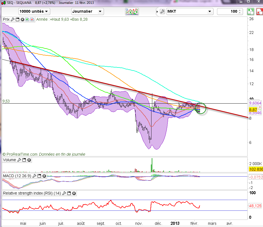This screenshot has width=263, height=227.
Task: Open the Prix panel wrench settings
Action: coord(13,20)
